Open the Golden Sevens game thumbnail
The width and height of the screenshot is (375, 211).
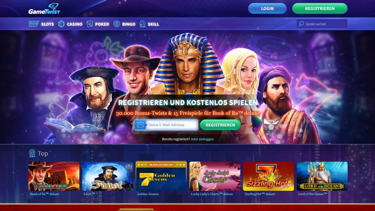point(161,176)
